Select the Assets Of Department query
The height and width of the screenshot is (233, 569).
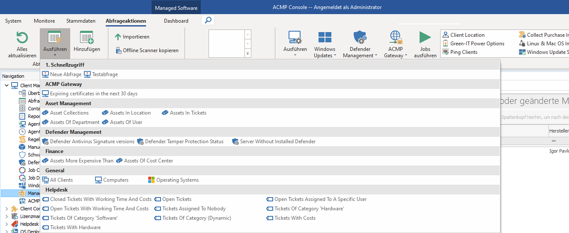pyautogui.click(x=71, y=122)
